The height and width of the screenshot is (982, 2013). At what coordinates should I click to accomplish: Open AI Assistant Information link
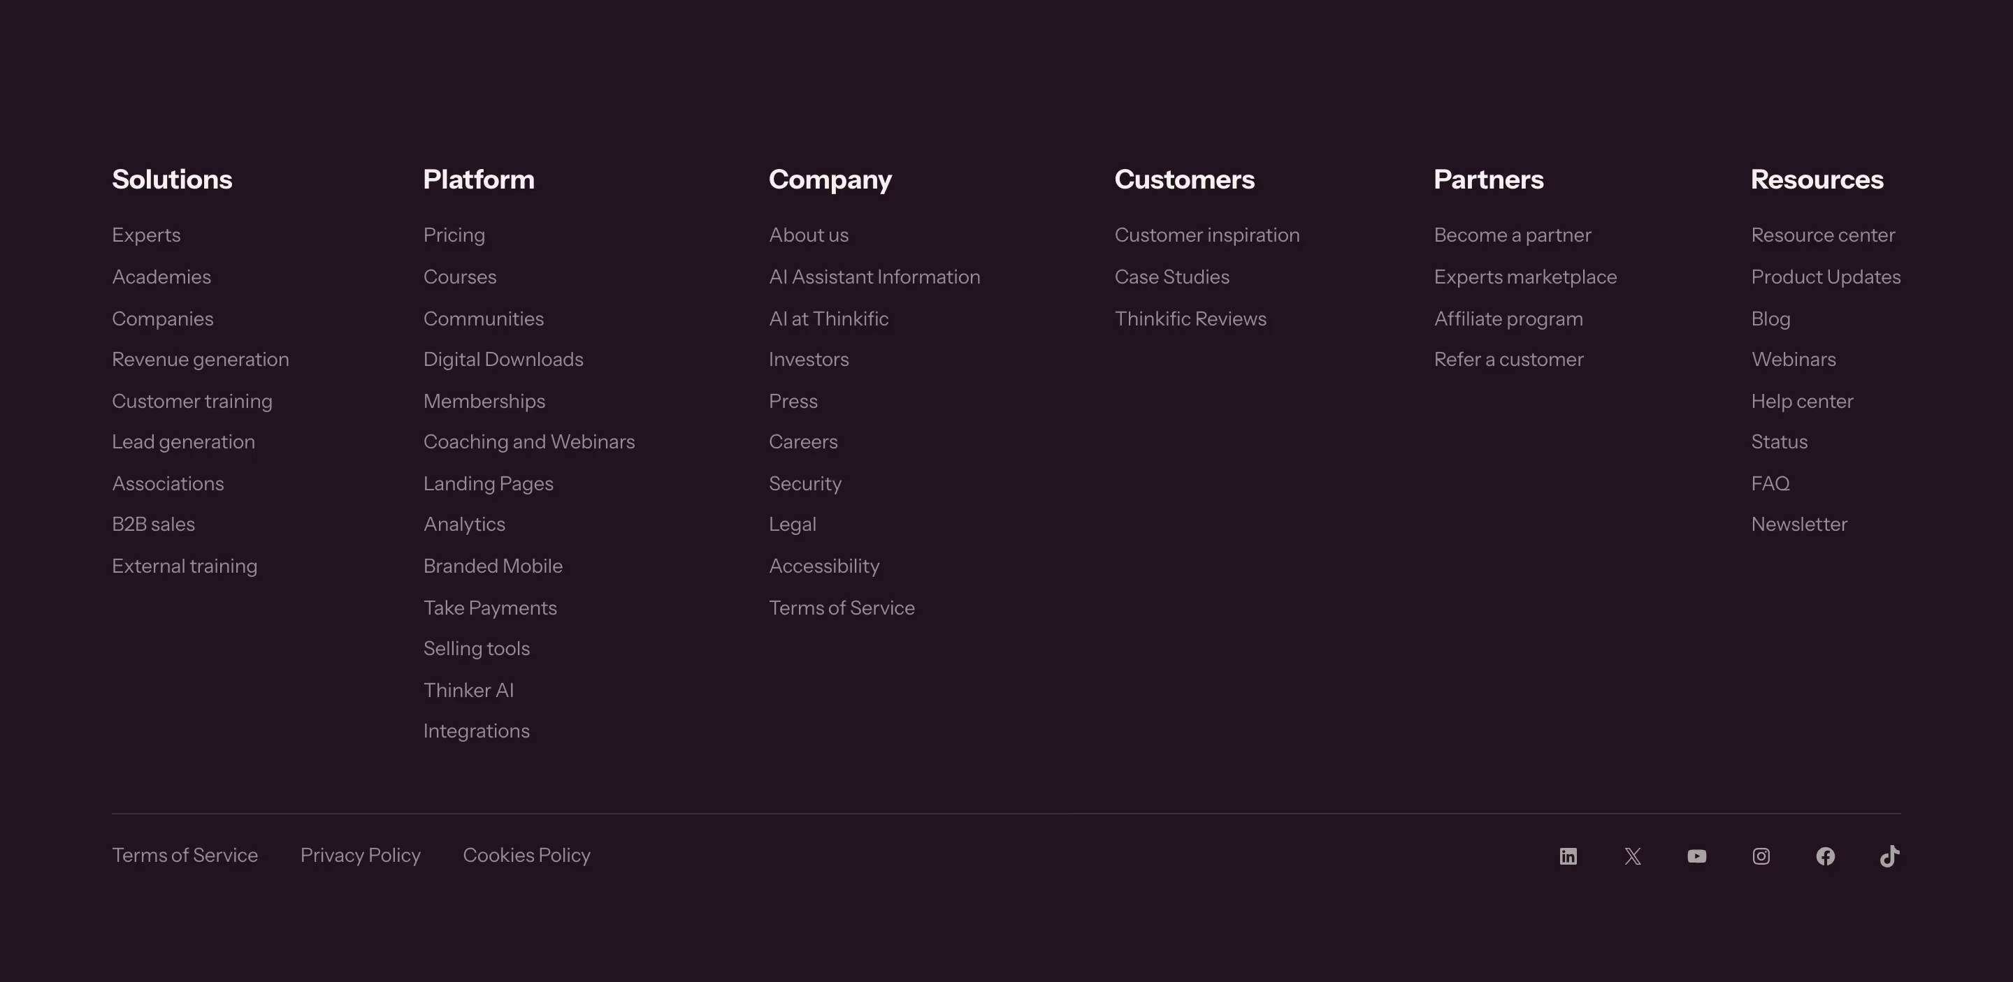(x=874, y=277)
